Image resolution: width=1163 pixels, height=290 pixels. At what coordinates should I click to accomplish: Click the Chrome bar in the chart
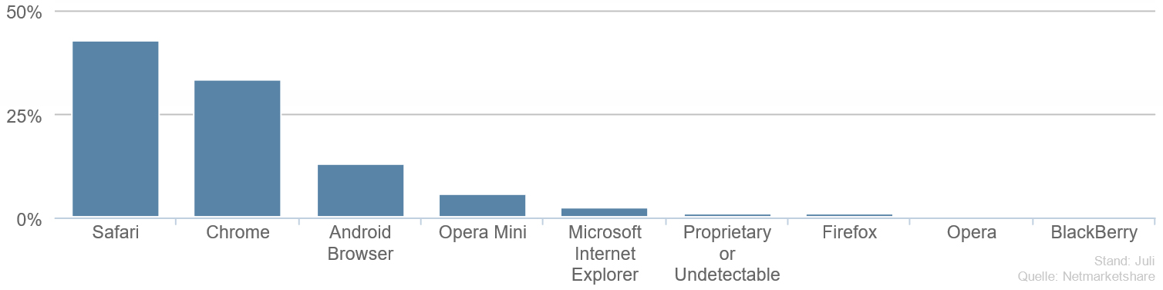click(238, 148)
